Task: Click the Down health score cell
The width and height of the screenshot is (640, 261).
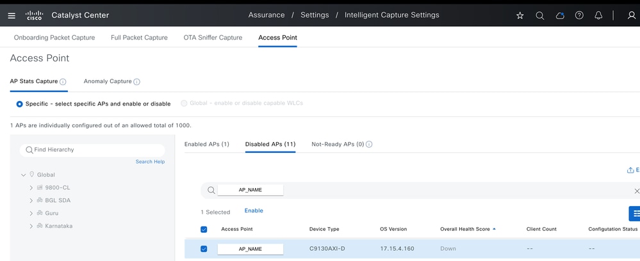Action: pos(448,248)
